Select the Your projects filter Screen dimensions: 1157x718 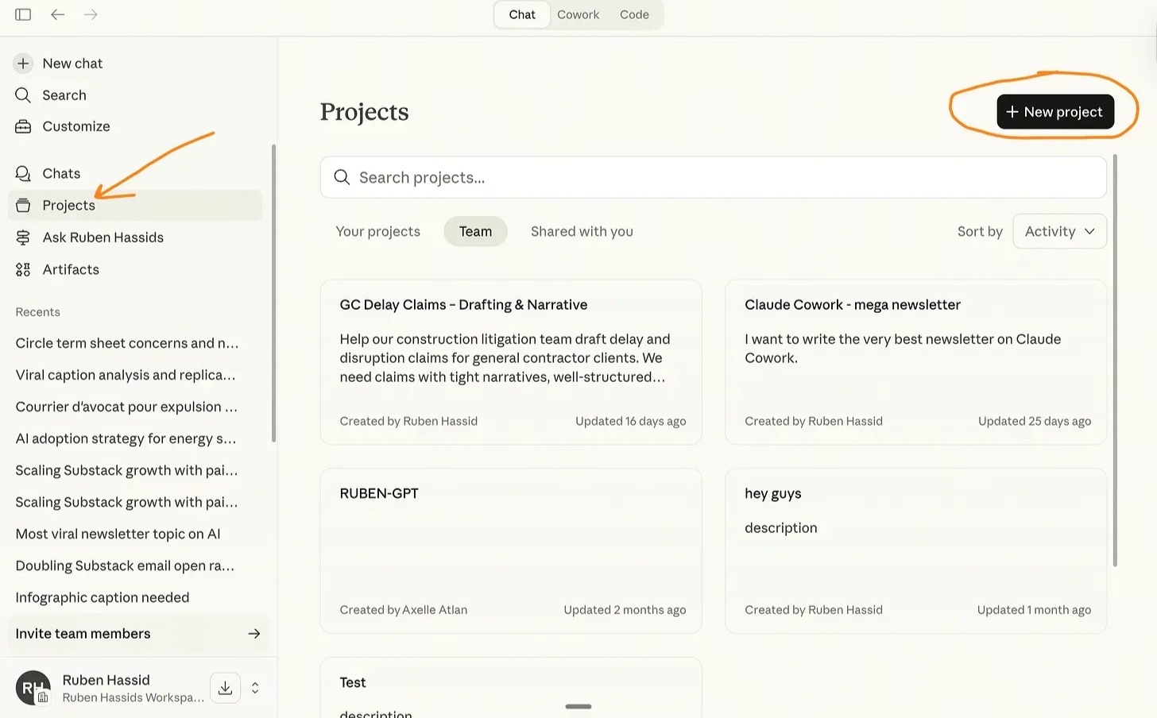378,231
